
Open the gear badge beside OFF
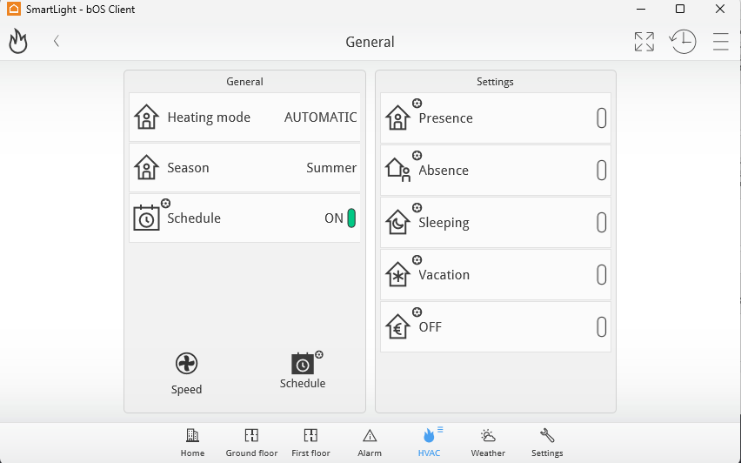(x=417, y=312)
